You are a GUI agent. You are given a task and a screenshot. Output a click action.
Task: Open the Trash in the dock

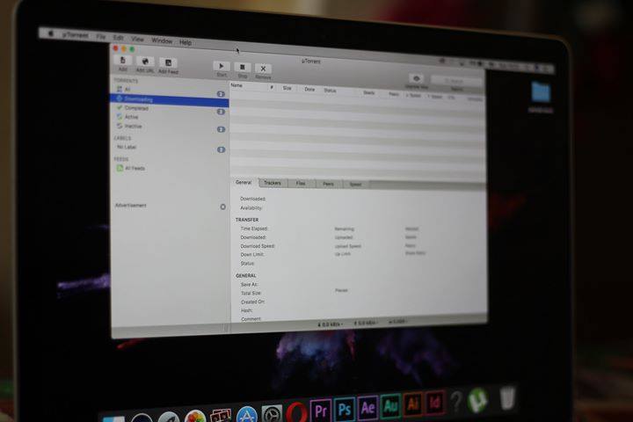point(507,397)
